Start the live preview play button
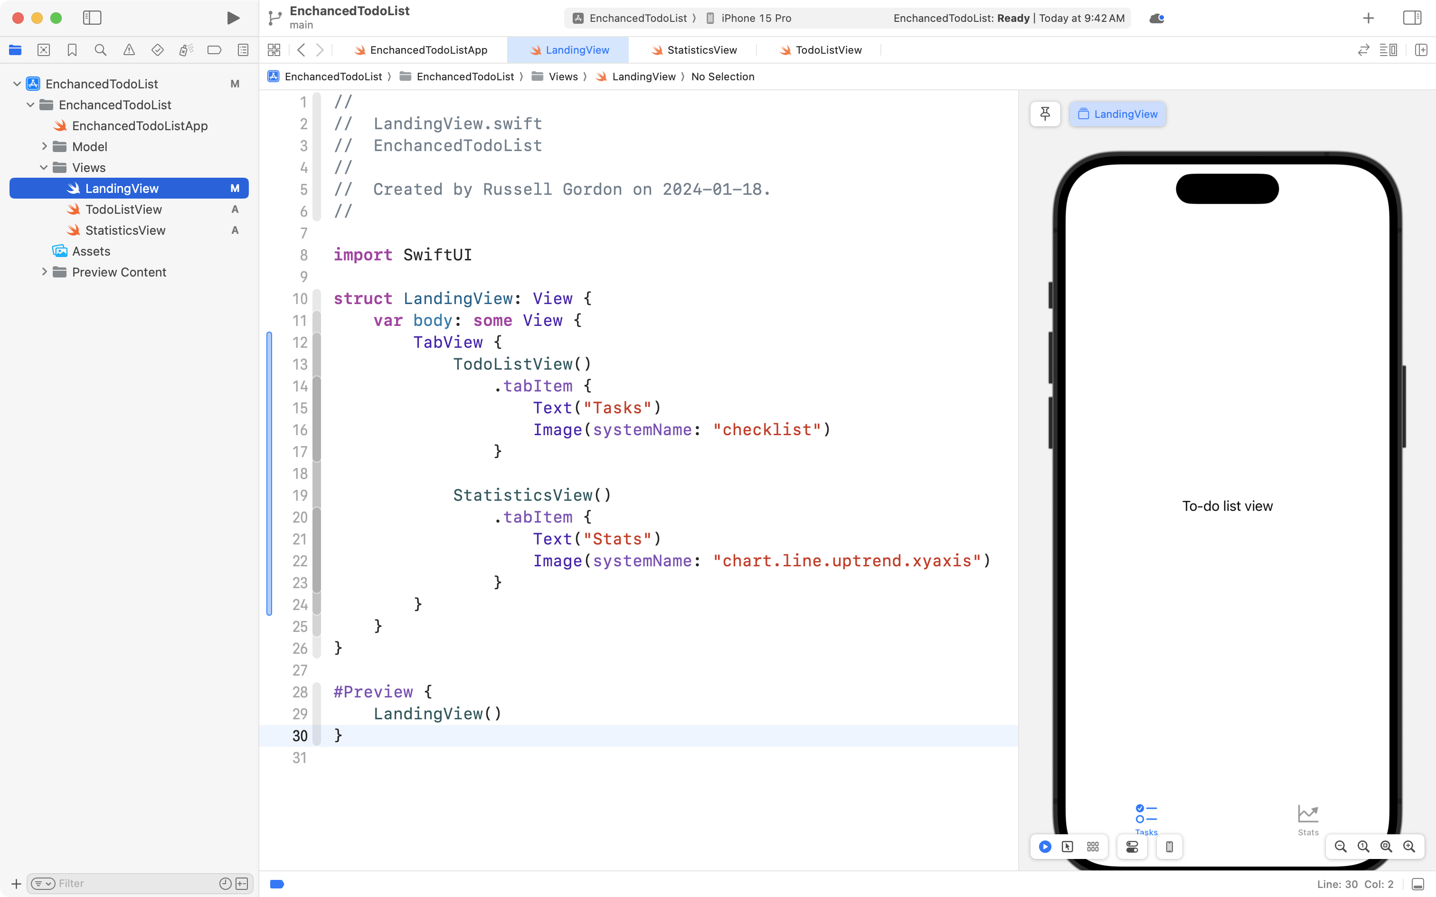This screenshot has height=897, width=1436. click(x=1044, y=847)
